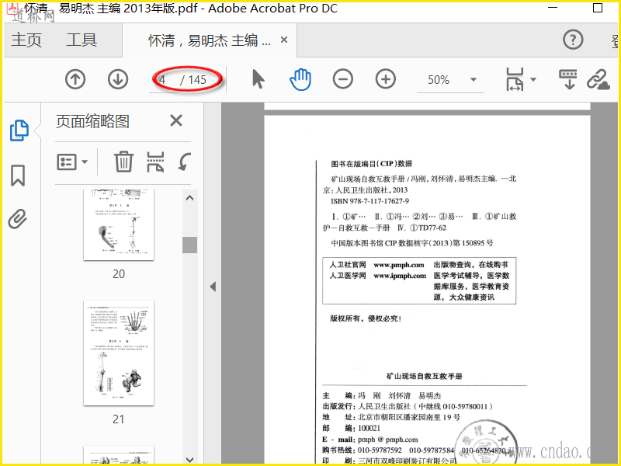Expand the page fit options arrow
The height and width of the screenshot is (466, 621).
[533, 79]
